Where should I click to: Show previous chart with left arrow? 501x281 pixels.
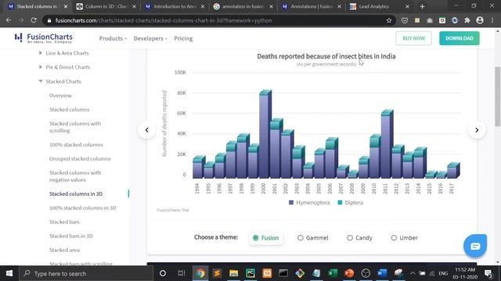(x=146, y=130)
